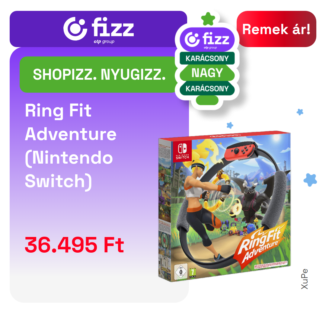Image resolution: width=326 pixels, height=326 pixels.
Task: Click the 36.495 Ft red price
Action: click(75, 245)
